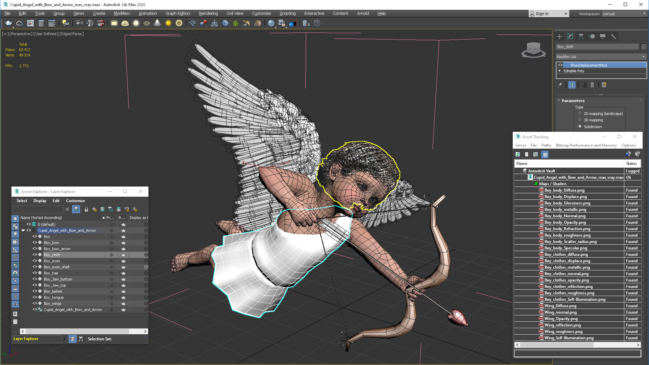Click the teapot Render Production icon
Image resolution: width=649 pixels, height=365 pixels.
[x=9, y=23]
